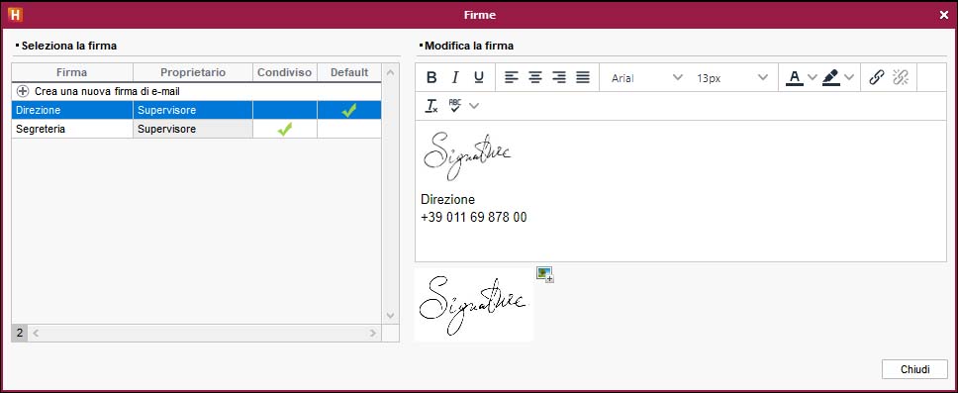This screenshot has width=958, height=393.
Task: Center align the signature text
Action: coord(535,77)
